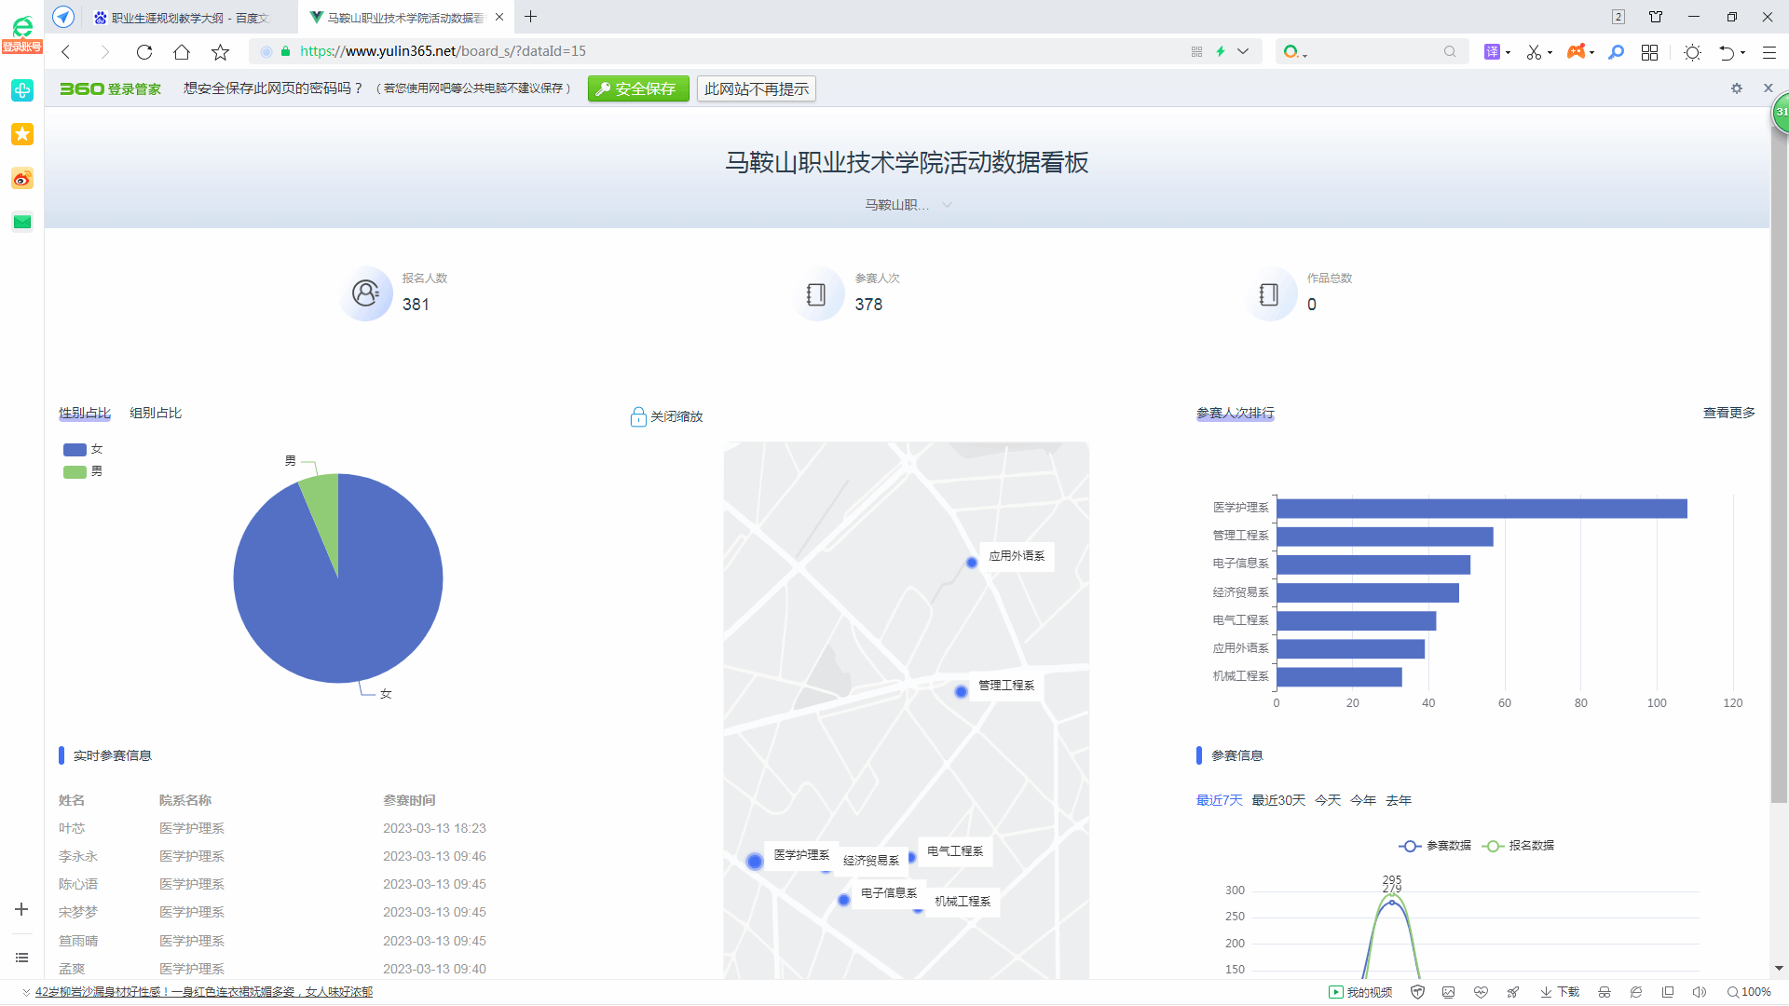1789x1006 pixels.
Task: Expand the undo history dropdown arrow
Action: 1742,53
